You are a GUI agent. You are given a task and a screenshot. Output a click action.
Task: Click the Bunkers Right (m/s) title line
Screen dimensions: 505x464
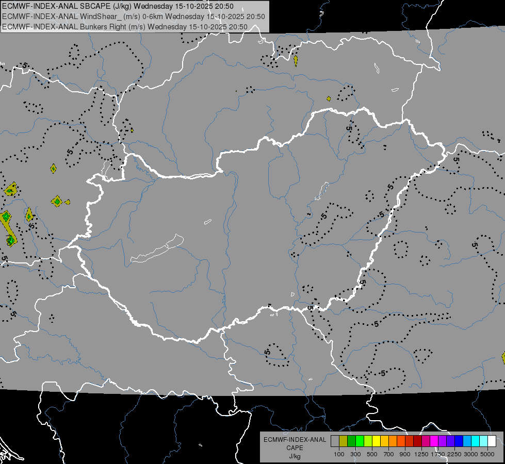[x=125, y=27]
